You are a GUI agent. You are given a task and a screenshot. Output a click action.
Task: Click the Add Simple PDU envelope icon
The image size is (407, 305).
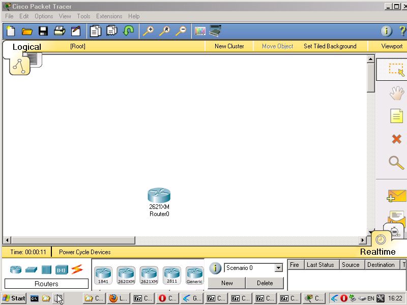396,196
